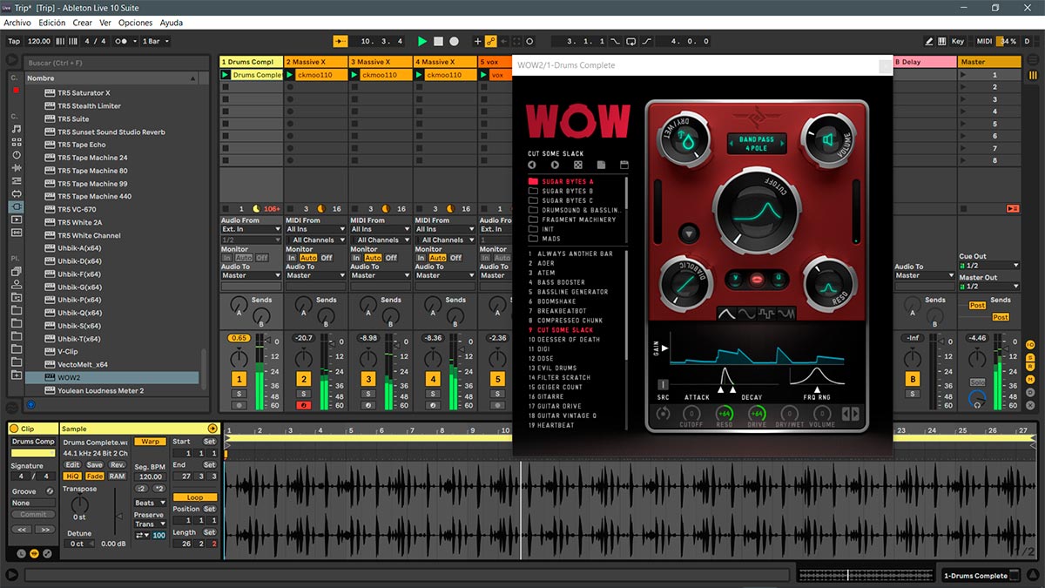This screenshot has height=588, width=1045.
Task: Toggle Follow playback in the transport bar
Action: click(340, 41)
